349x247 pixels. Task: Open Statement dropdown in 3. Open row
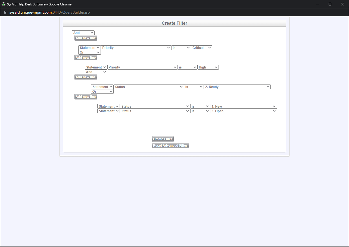[108, 111]
